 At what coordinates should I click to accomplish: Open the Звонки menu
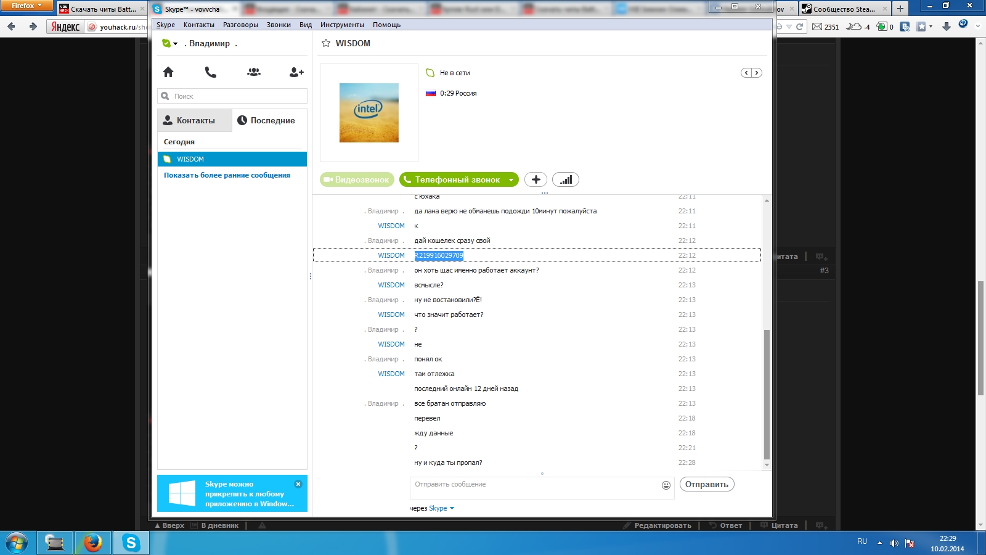coord(279,25)
